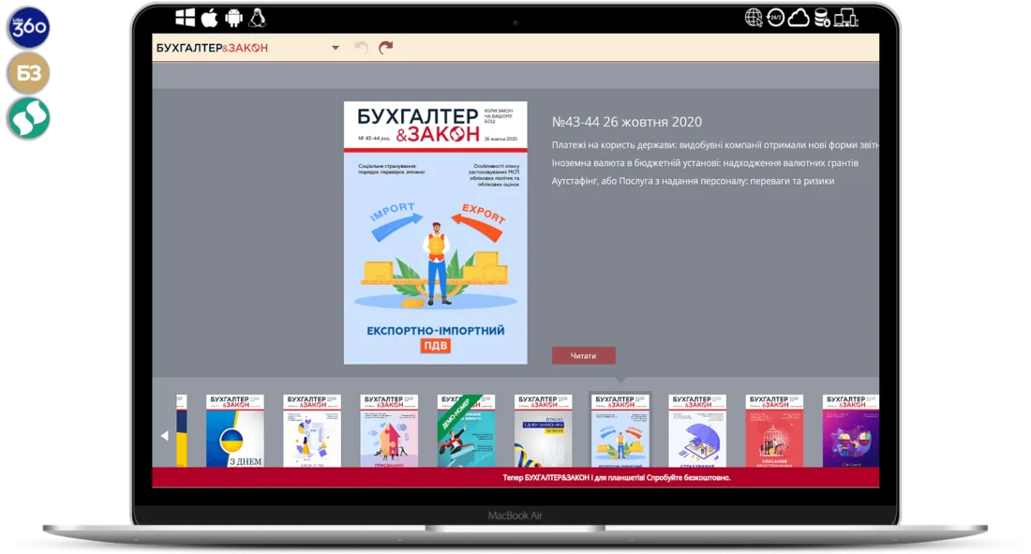Click the Windows logo icon
Screen dimensions: 1031x554
(x=186, y=18)
